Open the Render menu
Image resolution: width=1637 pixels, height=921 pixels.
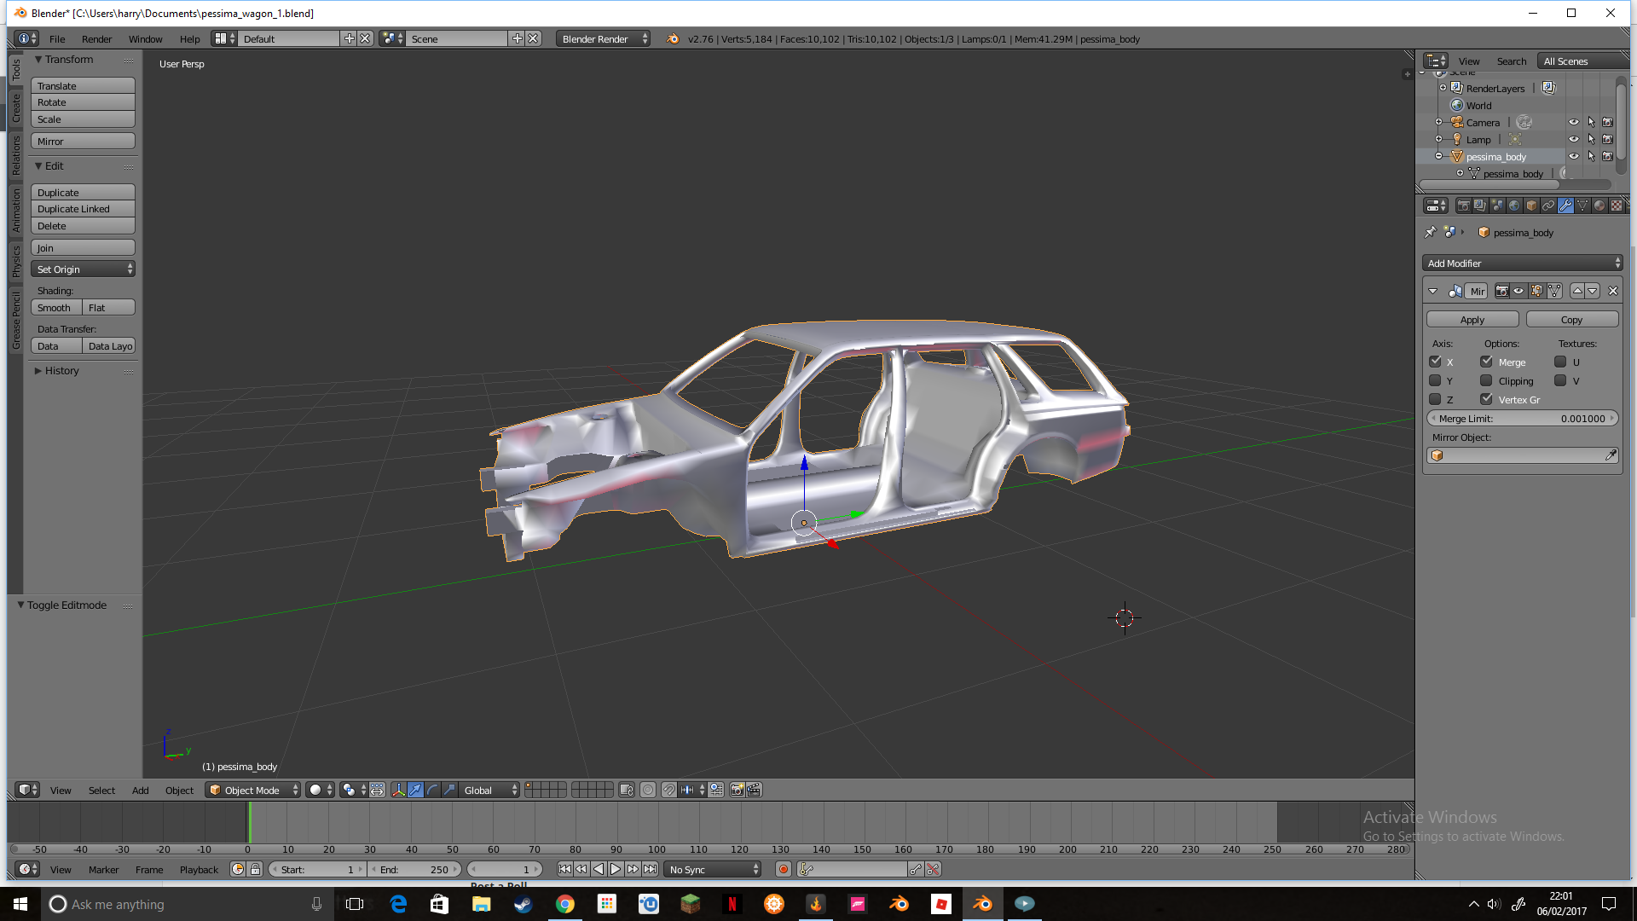pyautogui.click(x=96, y=39)
